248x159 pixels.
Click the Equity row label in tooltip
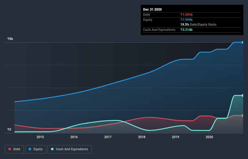[x=148, y=20]
